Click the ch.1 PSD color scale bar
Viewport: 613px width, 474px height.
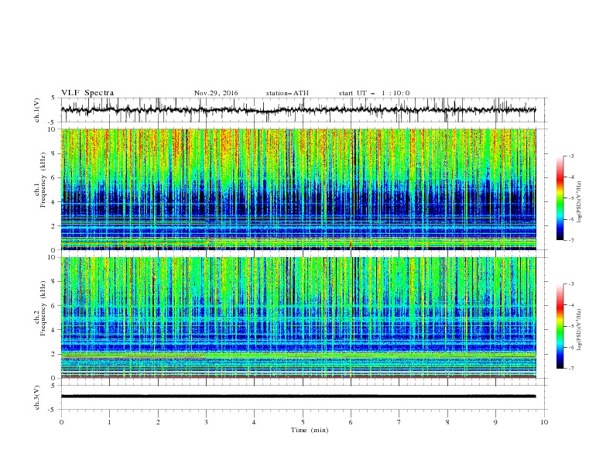click(560, 198)
